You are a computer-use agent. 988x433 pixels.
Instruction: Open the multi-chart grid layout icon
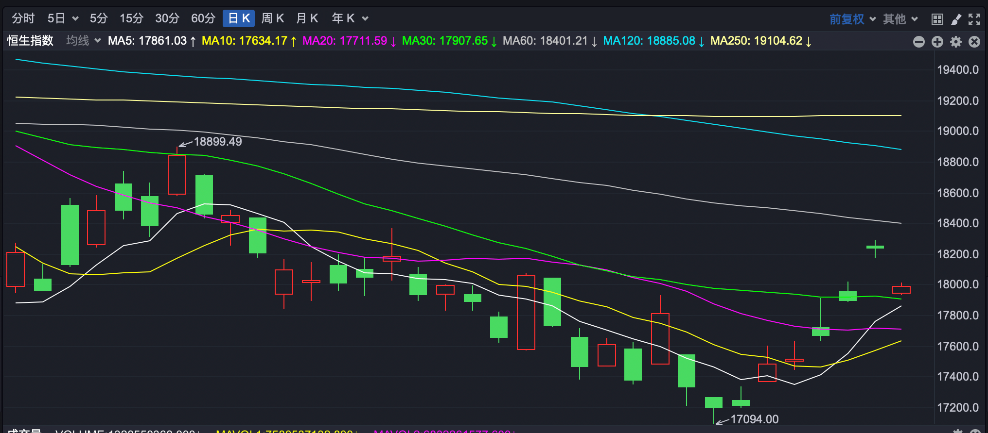click(x=937, y=19)
